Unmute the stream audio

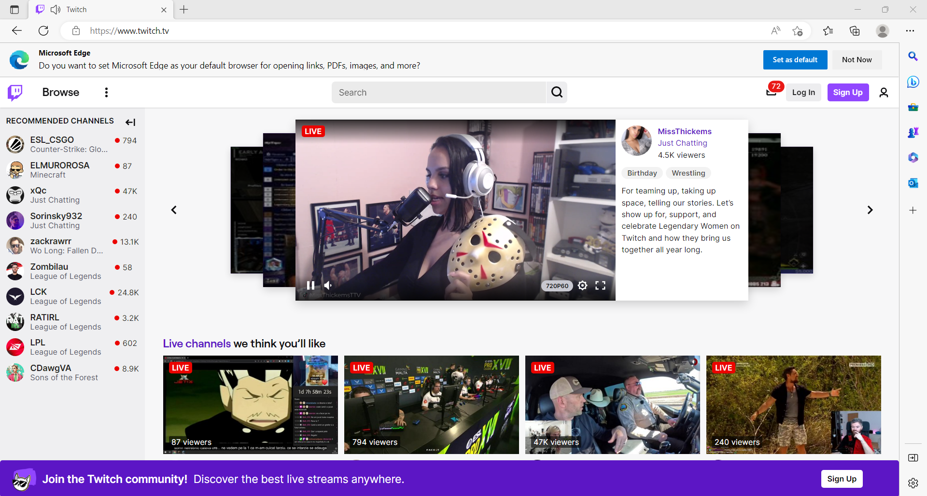[328, 285]
